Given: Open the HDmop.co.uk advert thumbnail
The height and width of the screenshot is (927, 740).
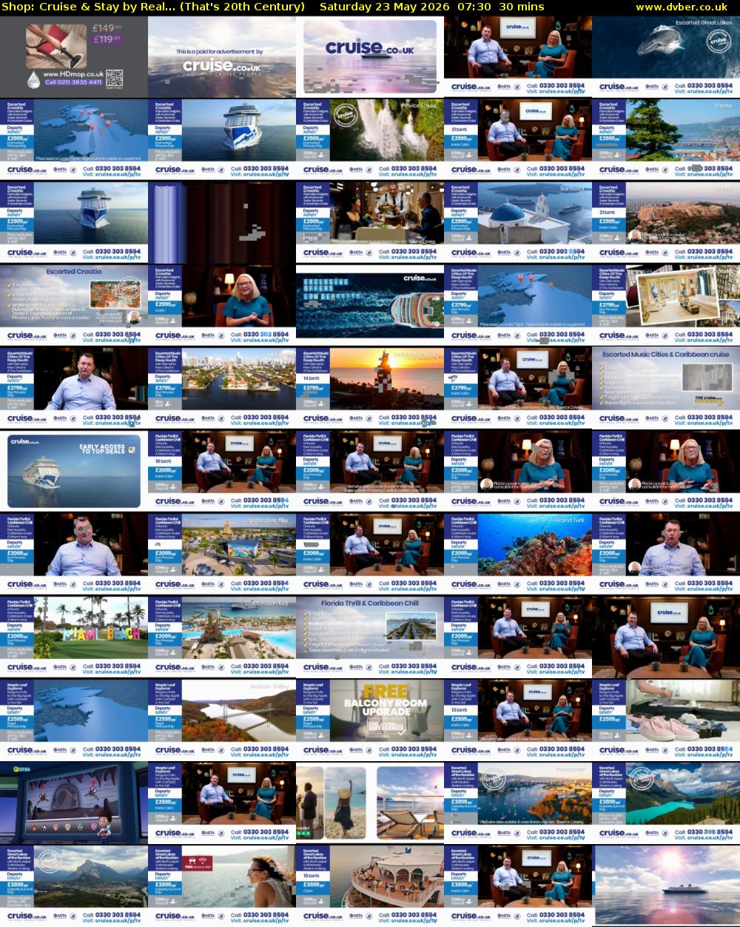Looking at the screenshot, I should coord(74,57).
